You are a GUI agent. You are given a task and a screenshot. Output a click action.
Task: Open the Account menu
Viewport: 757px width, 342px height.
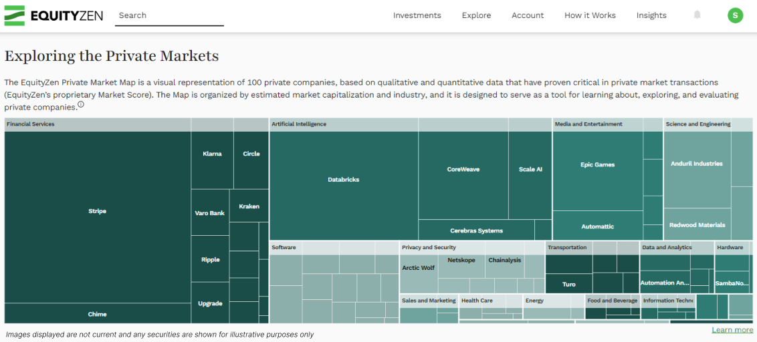pyautogui.click(x=528, y=15)
